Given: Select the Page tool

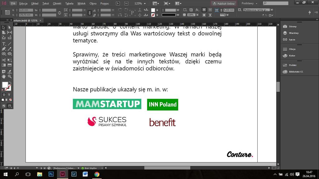Looking at the screenshot, I should (x=4, y=32).
